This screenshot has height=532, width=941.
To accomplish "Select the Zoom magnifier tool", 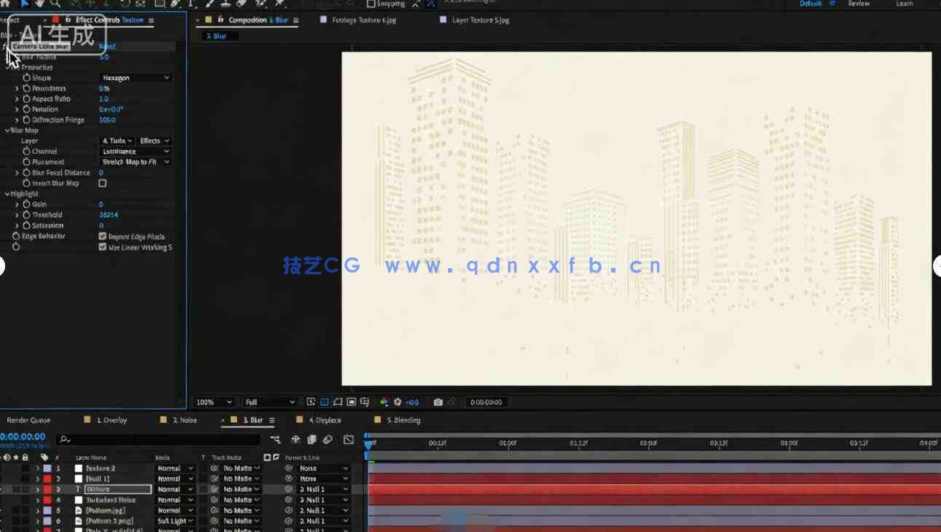I will (55, 4).
